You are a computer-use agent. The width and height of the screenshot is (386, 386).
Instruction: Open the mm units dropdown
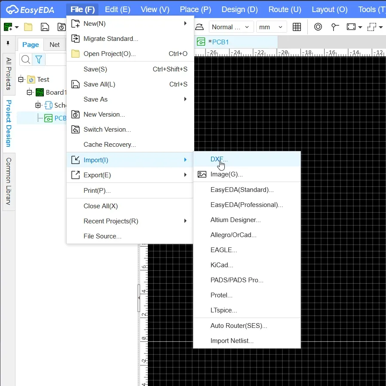(x=271, y=27)
